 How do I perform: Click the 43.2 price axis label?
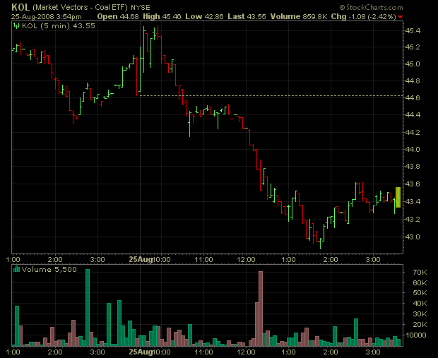tap(413, 219)
